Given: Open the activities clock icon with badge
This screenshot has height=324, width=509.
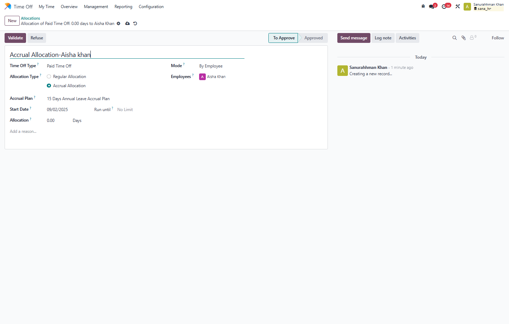Looking at the screenshot, I should pos(445,6).
